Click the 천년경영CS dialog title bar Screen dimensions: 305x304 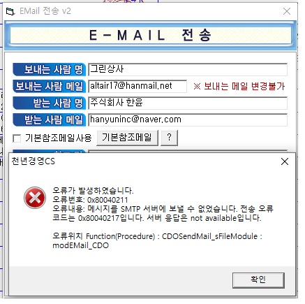pos(144,161)
